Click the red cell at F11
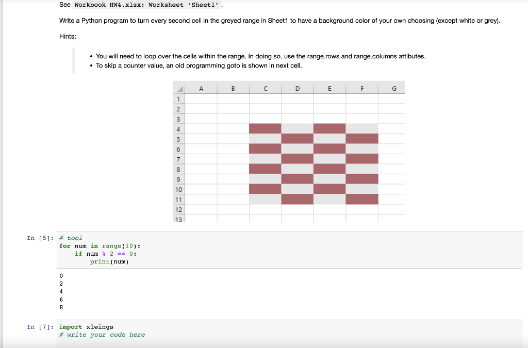The image size is (528, 348). click(x=361, y=199)
